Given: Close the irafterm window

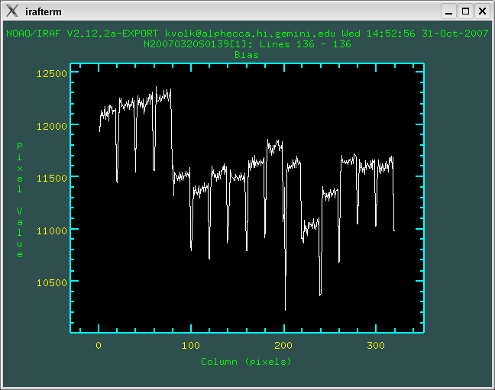Looking at the screenshot, I should (x=482, y=11).
